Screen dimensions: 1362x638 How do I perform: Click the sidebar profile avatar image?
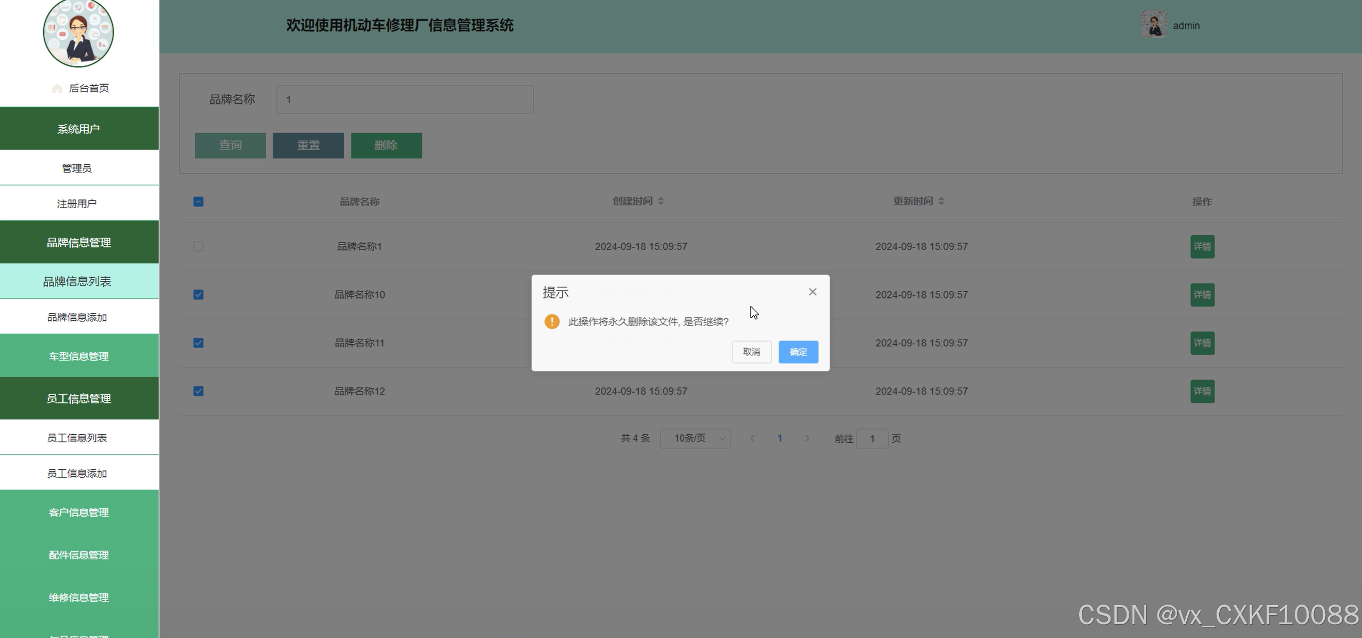click(78, 32)
